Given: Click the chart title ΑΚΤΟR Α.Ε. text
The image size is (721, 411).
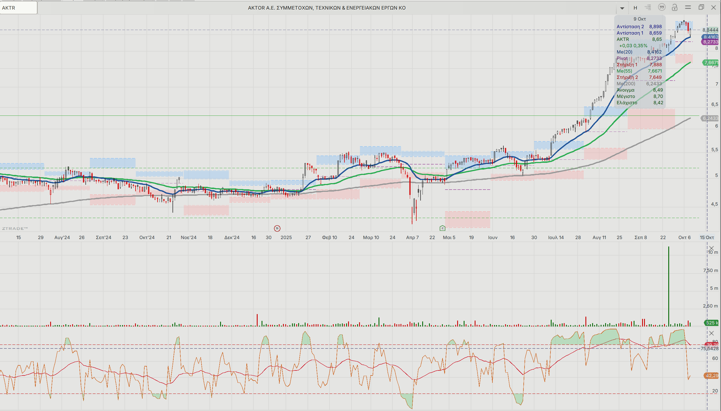Looking at the screenshot, I should click(x=326, y=8).
